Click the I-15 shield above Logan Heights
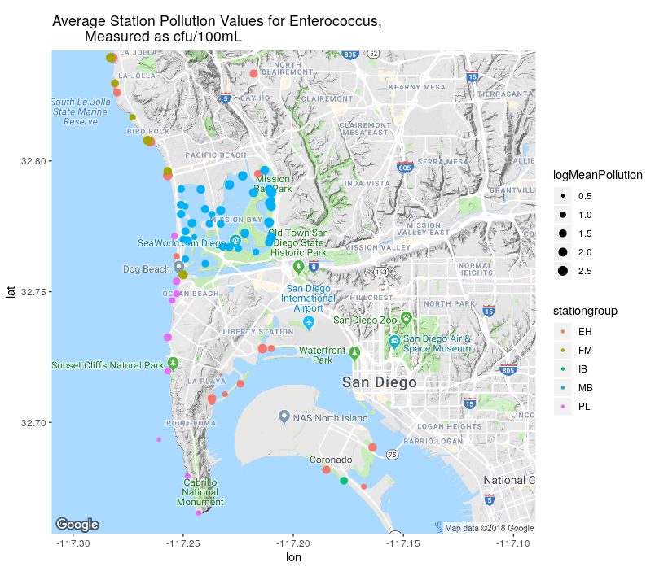655x580 pixels. (x=469, y=403)
